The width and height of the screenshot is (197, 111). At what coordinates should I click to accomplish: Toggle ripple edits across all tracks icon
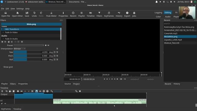pos(47,91)
